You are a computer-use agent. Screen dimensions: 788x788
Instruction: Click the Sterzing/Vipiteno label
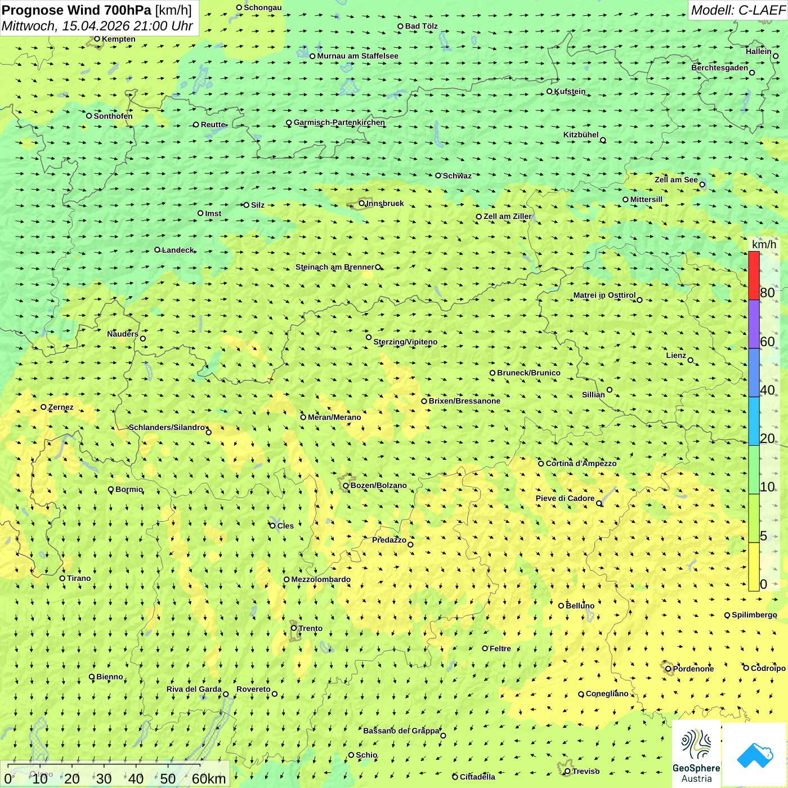point(405,342)
